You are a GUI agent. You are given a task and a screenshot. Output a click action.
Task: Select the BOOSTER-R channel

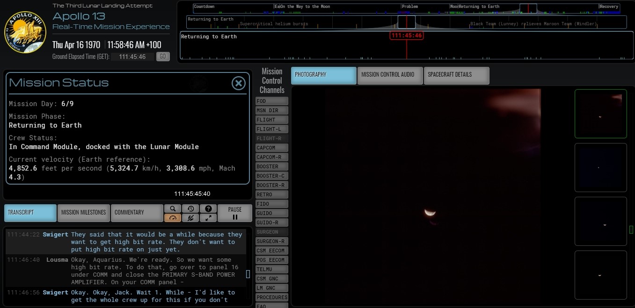coord(272,185)
